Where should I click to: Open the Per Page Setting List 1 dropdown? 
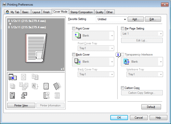(x=142, y=34)
